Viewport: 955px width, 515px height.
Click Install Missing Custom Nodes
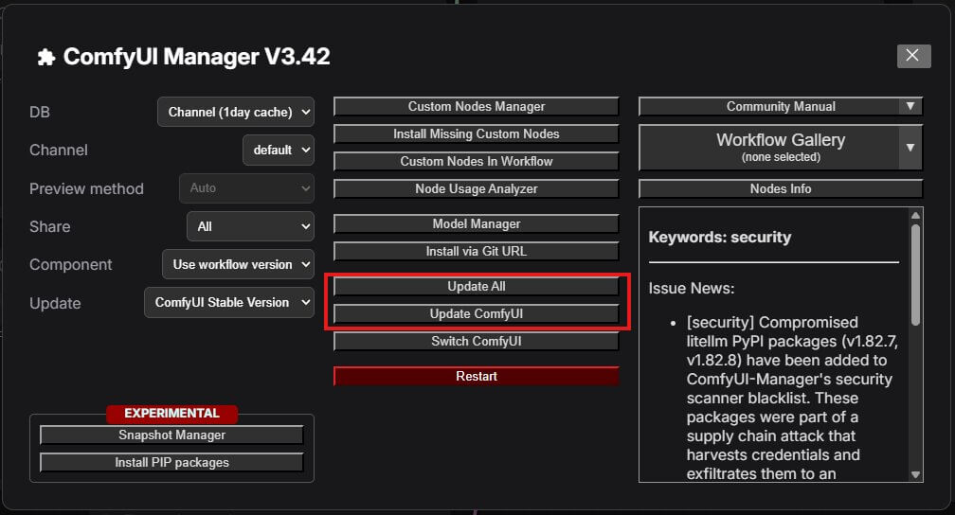[x=477, y=133]
